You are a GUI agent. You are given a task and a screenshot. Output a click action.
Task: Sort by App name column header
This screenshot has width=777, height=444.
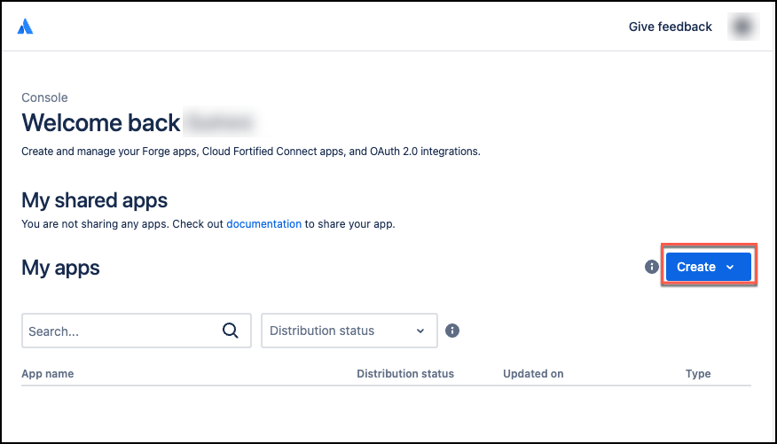pyautogui.click(x=48, y=374)
